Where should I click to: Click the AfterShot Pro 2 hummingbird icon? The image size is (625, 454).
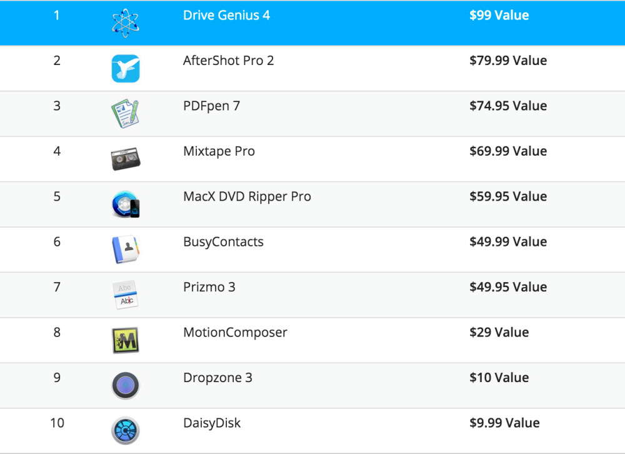click(126, 69)
